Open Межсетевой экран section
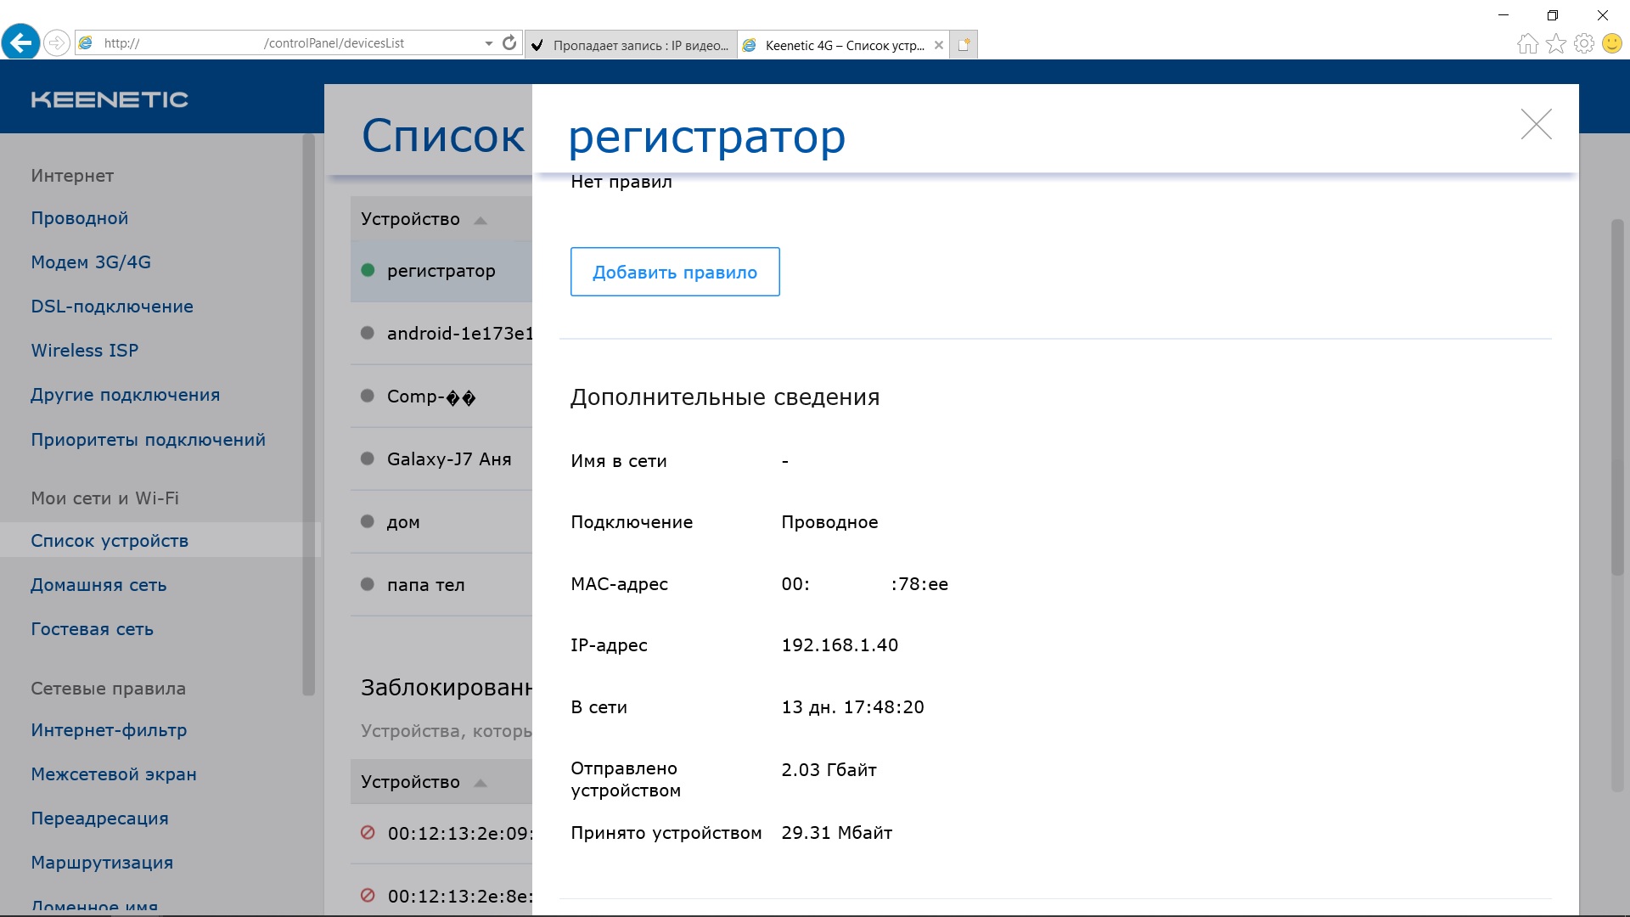The height and width of the screenshot is (917, 1630). (114, 774)
